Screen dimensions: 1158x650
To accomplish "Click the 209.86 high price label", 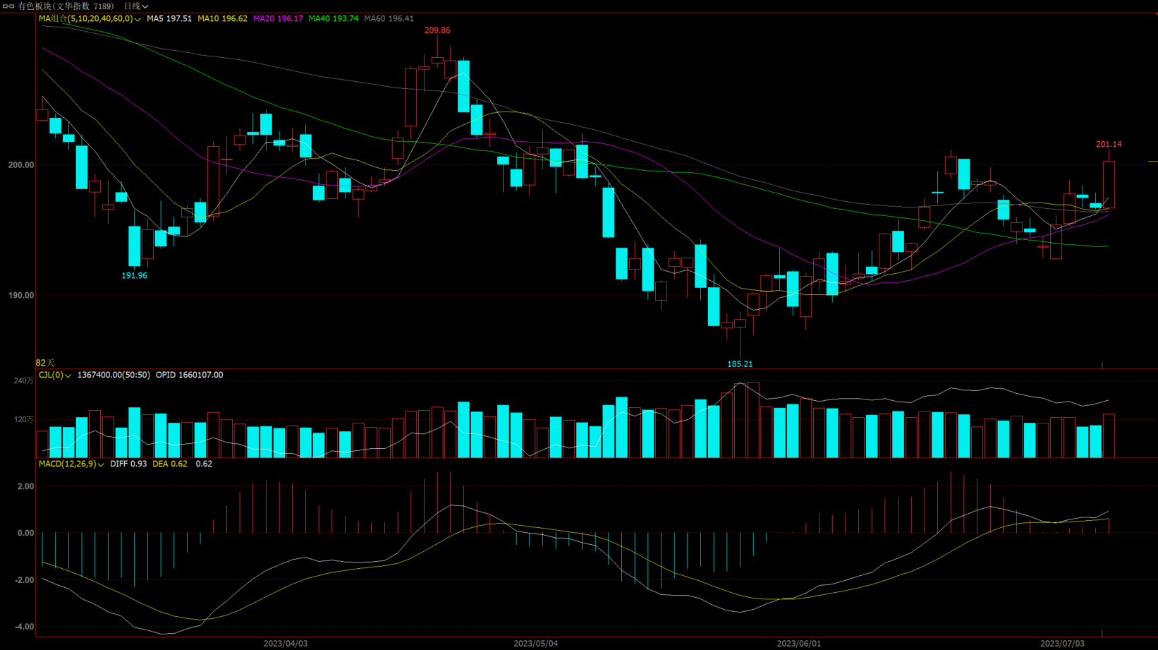I will tap(437, 31).
